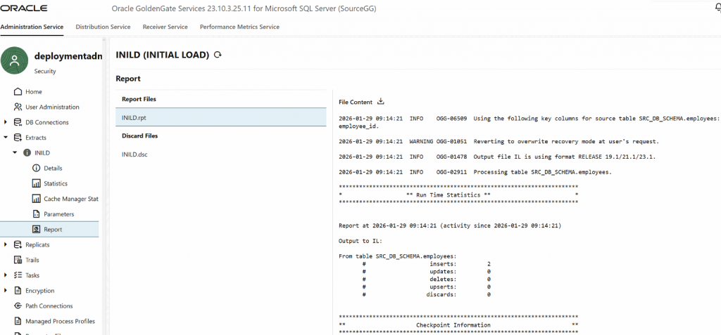The width and height of the screenshot is (721, 335).
Task: Click the deploymentadmin user name
Action: click(x=68, y=56)
